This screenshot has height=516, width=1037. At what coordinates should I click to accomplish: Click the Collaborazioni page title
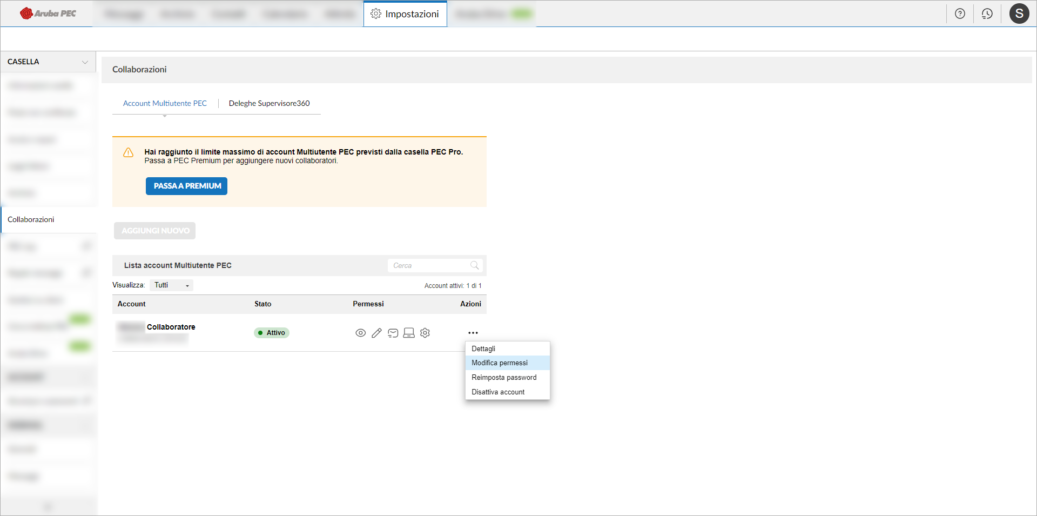pos(139,69)
